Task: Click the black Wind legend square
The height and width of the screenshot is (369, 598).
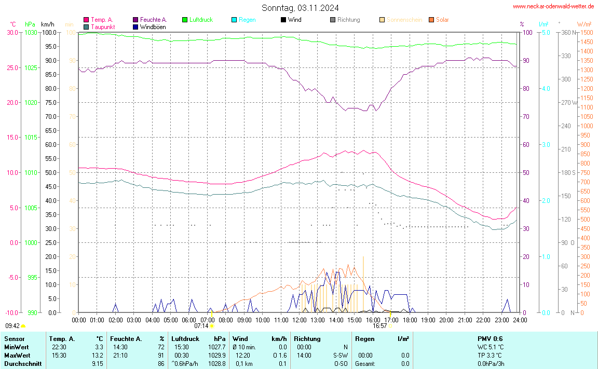Action: coord(283,20)
